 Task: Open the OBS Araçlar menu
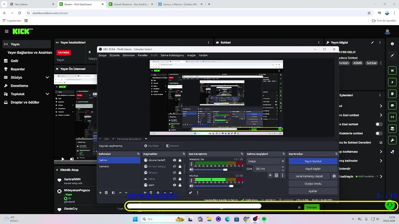[x=191, y=55]
